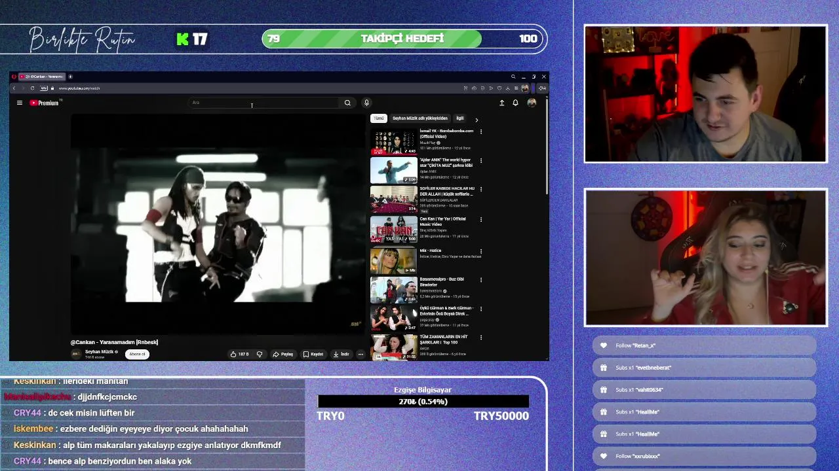Open options for SOFİLER KABEDE HACILAR video

[x=481, y=189]
